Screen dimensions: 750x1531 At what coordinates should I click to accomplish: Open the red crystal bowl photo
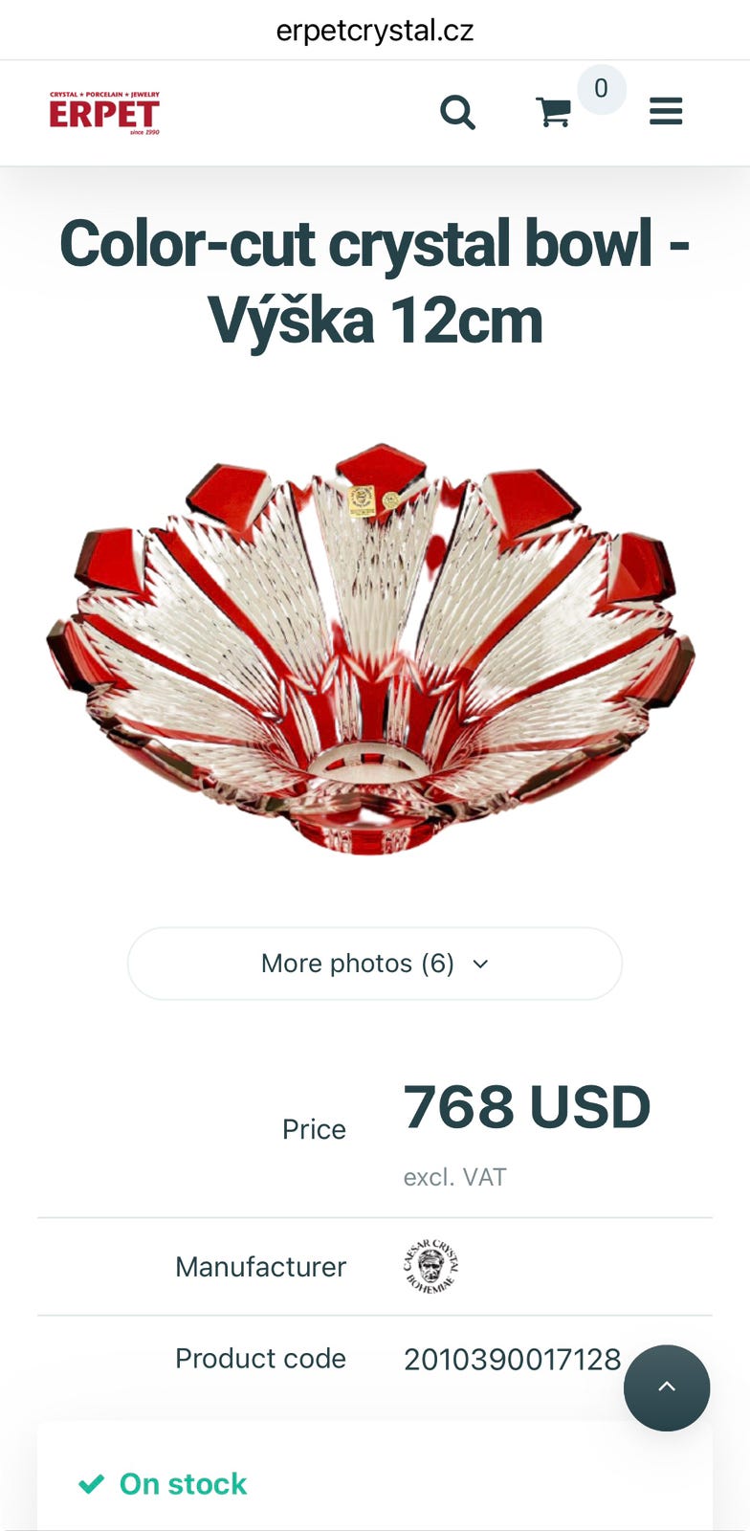tap(371, 648)
